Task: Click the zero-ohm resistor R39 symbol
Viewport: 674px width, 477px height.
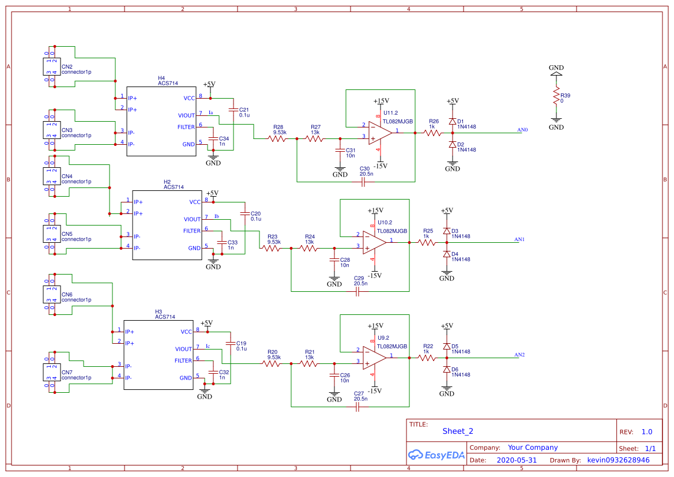Action: [x=556, y=93]
